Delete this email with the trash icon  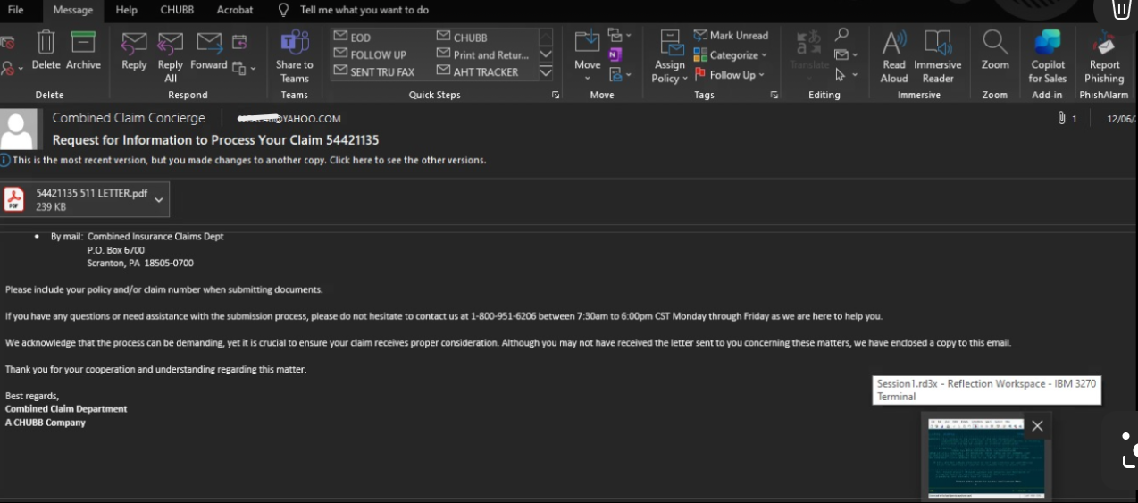point(46,50)
